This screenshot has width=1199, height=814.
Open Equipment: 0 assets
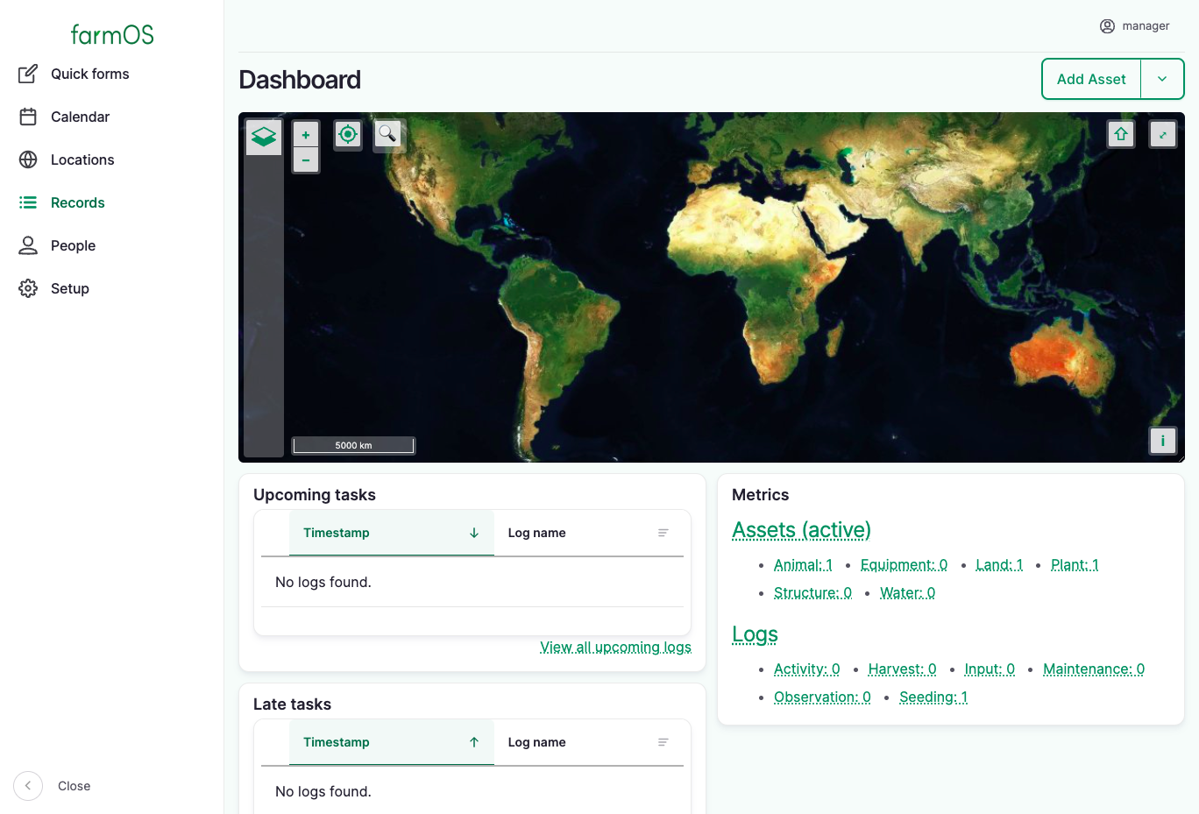pos(904,565)
